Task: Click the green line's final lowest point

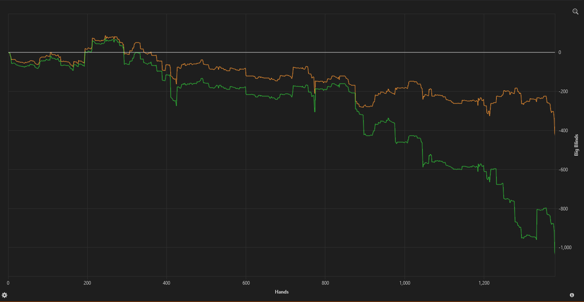Action: coord(554,253)
